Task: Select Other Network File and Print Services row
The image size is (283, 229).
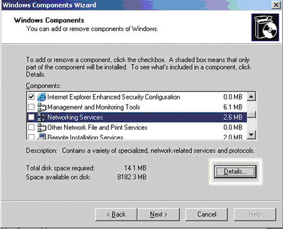Action: [x=136, y=127]
